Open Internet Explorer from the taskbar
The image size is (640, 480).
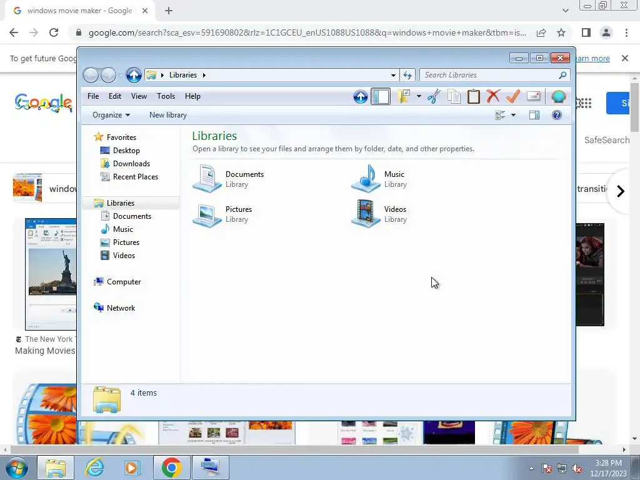94,467
